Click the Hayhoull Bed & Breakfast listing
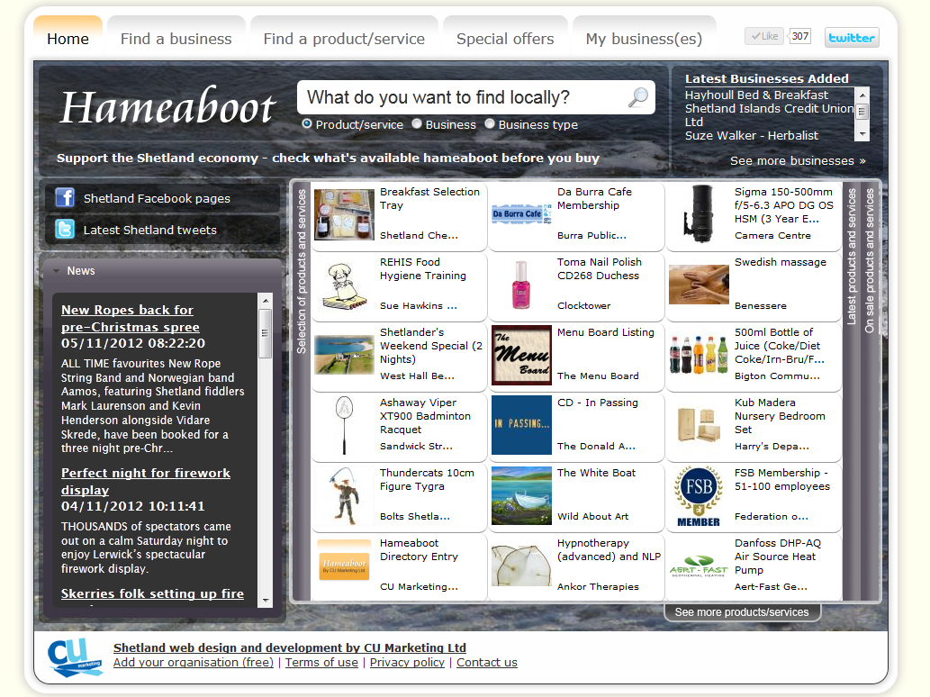Viewport: 930px width, 697px height. tap(756, 95)
